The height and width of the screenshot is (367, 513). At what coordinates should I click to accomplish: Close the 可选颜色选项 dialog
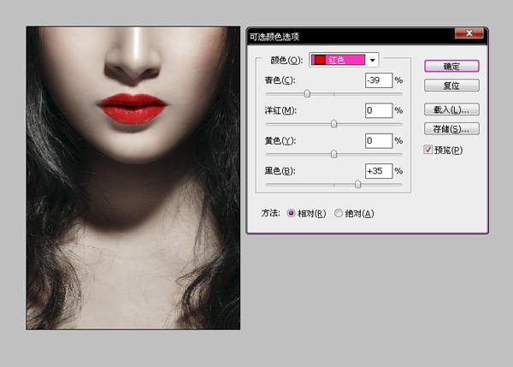point(469,33)
